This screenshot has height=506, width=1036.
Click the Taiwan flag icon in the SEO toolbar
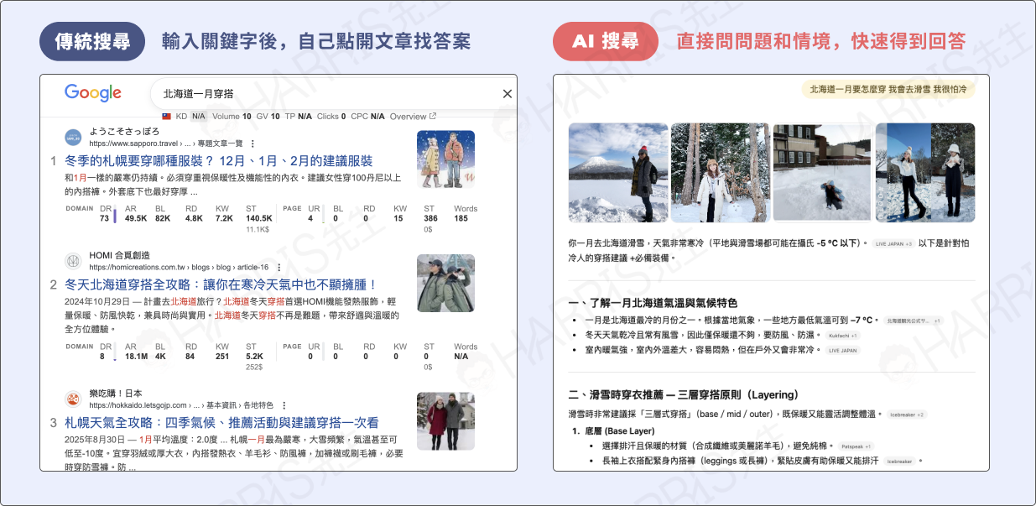click(x=165, y=116)
